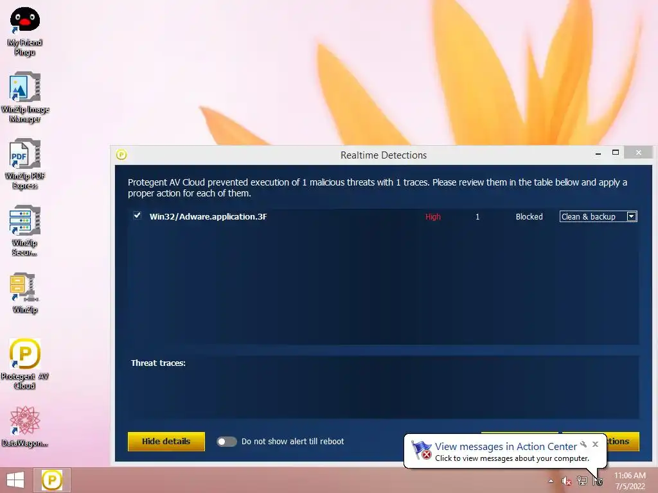Select the Win32/Adware.application.3F threat name
The height and width of the screenshot is (493, 658).
(208, 217)
